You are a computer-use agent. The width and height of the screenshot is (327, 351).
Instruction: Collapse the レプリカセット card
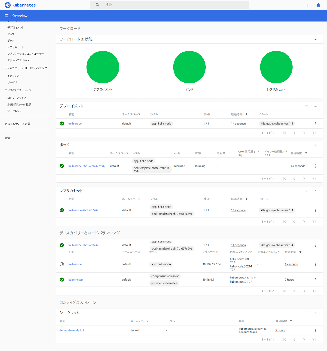[x=316, y=191]
